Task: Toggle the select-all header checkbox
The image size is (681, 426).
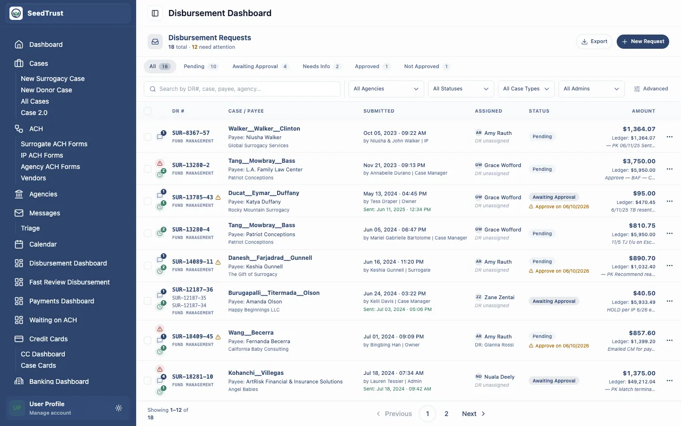Action: (148, 111)
